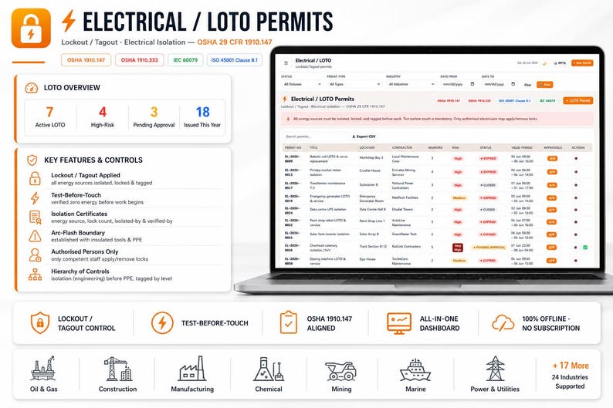Screen dimensions: 613x408
Task: Open the hamburger menu beside Electrical / LOTO
Action: pos(286,63)
